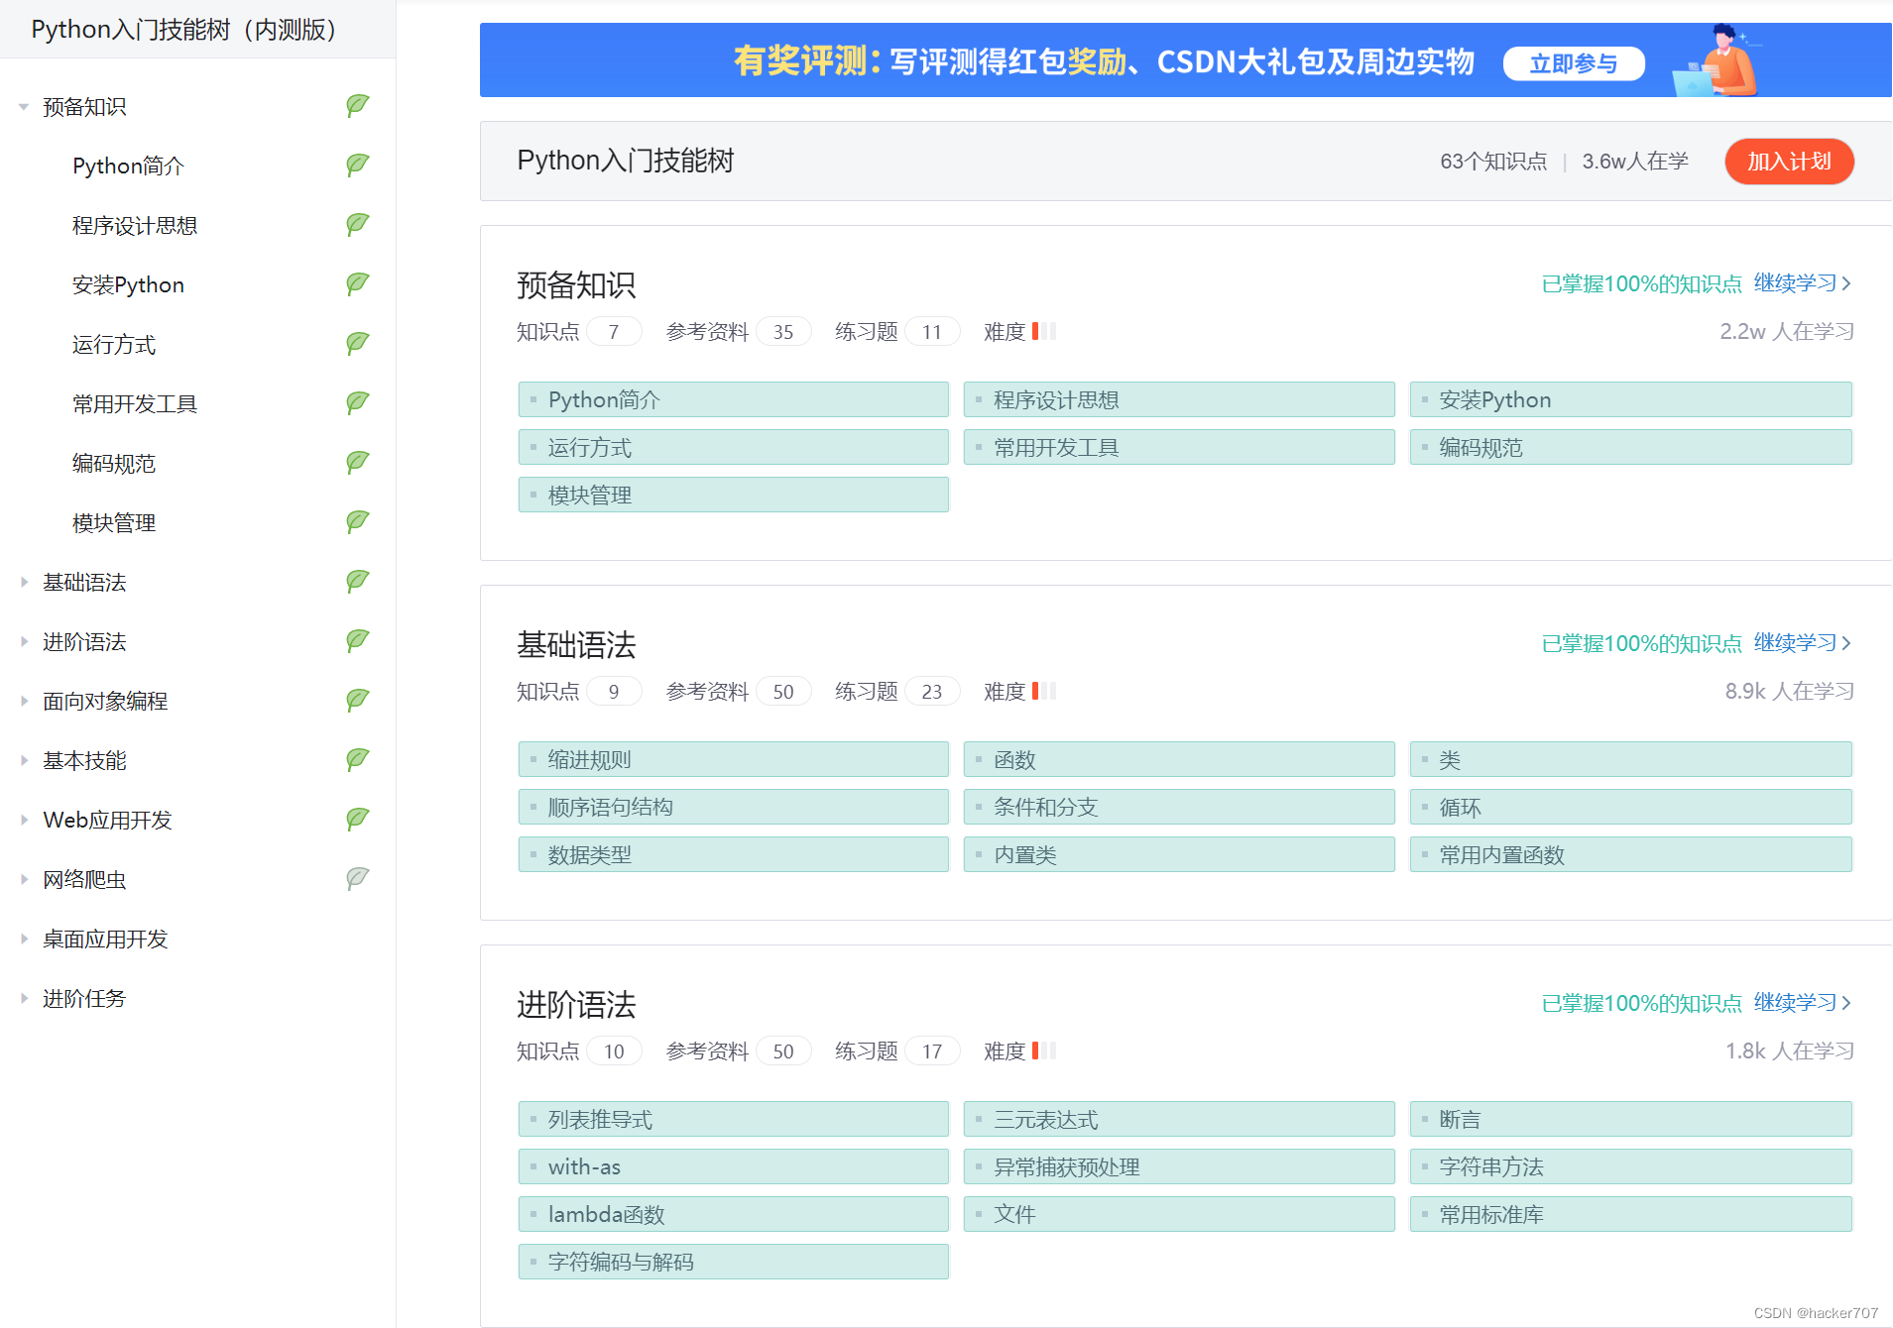Click leaf icon beside Python简介 sidebar row
The width and height of the screenshot is (1893, 1328).
click(x=358, y=165)
